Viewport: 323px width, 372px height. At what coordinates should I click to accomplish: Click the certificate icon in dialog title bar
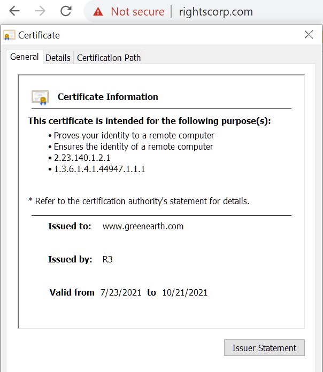9,35
